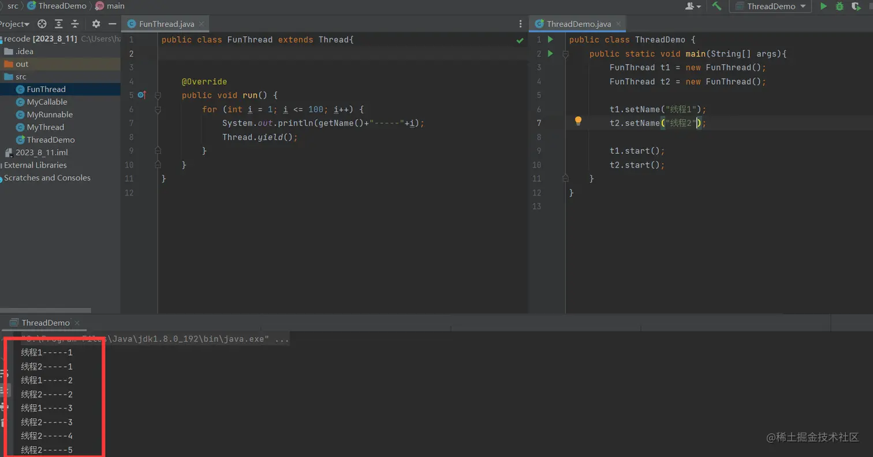Open the FunThread class in the Project tree

pos(60,89)
